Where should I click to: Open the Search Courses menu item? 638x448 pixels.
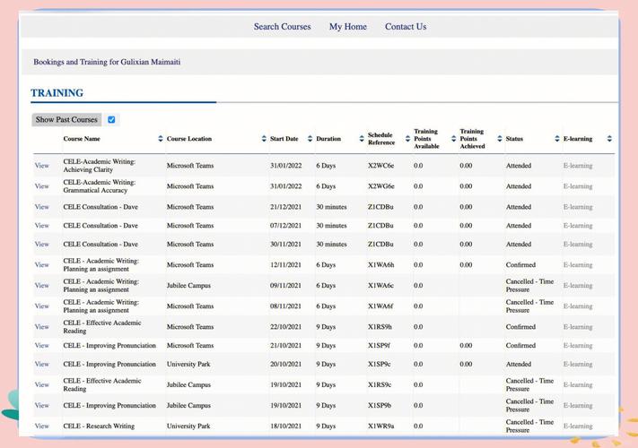(x=282, y=27)
